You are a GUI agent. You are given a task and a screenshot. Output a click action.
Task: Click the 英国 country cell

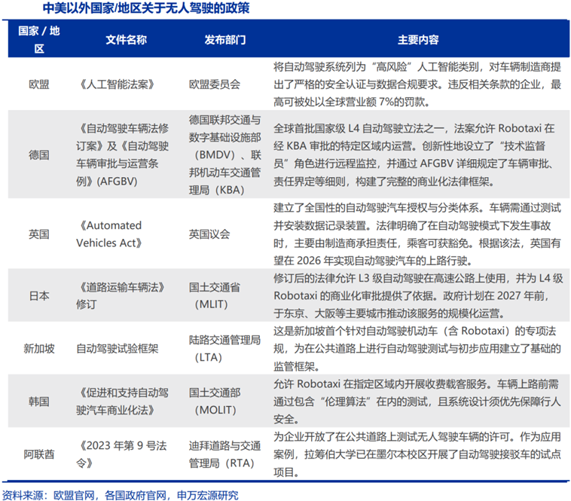coord(39,234)
